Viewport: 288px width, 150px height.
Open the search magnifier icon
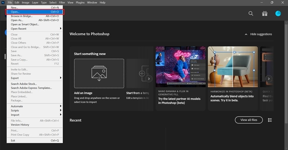[251, 13]
